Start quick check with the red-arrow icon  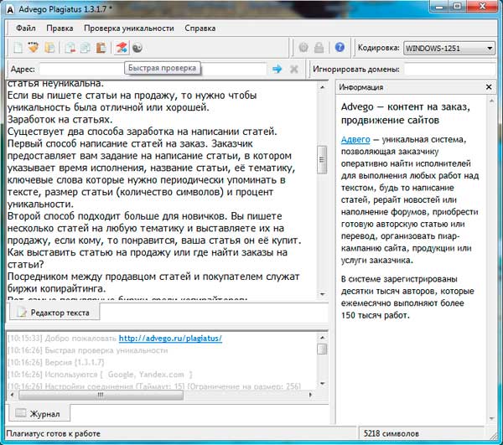(122, 48)
